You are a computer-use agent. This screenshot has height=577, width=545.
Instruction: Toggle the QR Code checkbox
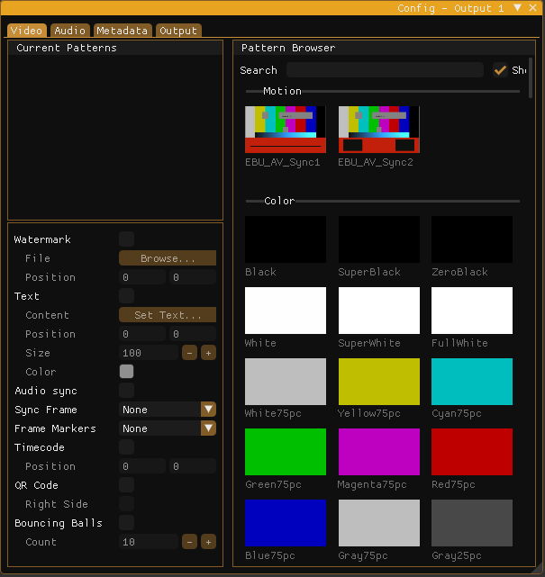(x=126, y=485)
